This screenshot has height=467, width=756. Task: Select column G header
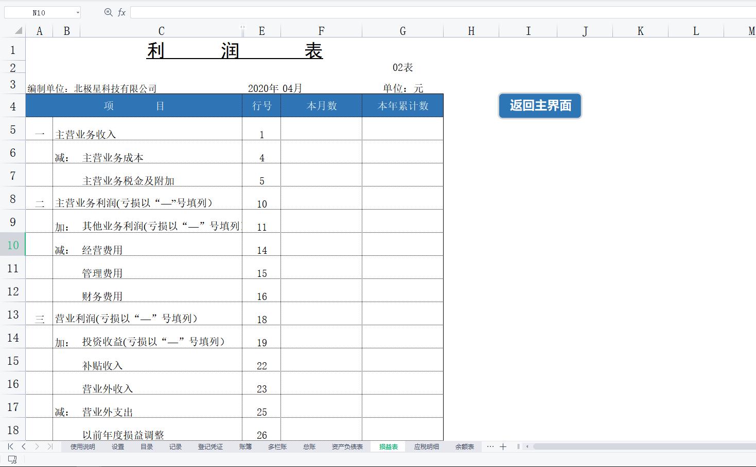(x=402, y=30)
